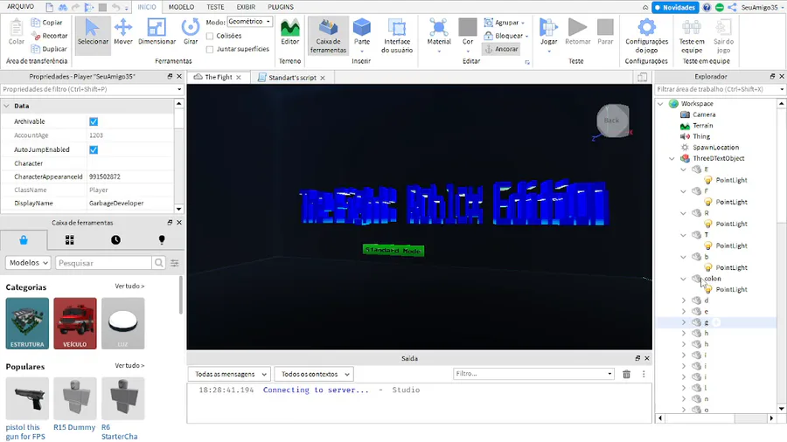787x442 pixels.
Task: Open the ESTRUTURA category thumbnail
Action: pos(28,323)
